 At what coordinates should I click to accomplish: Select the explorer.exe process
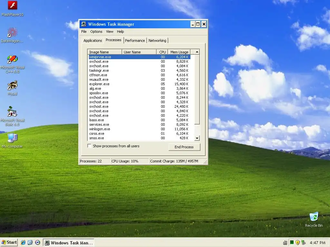coord(139,84)
